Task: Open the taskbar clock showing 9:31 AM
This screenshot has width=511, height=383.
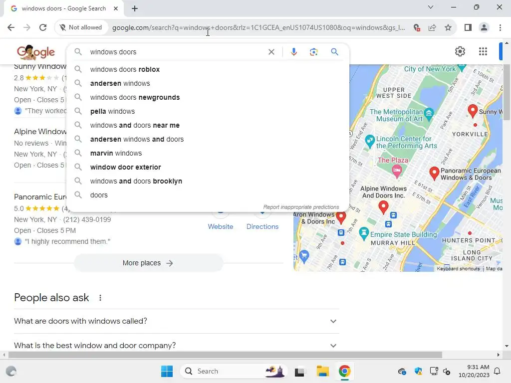Action: pos(474,371)
